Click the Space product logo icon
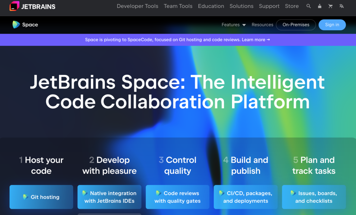356x215 pixels. click(x=16, y=24)
